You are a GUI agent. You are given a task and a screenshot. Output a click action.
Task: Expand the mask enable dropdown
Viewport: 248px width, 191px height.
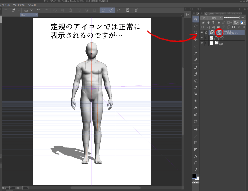point(231,23)
